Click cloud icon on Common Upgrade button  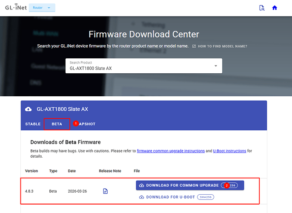click(x=141, y=185)
